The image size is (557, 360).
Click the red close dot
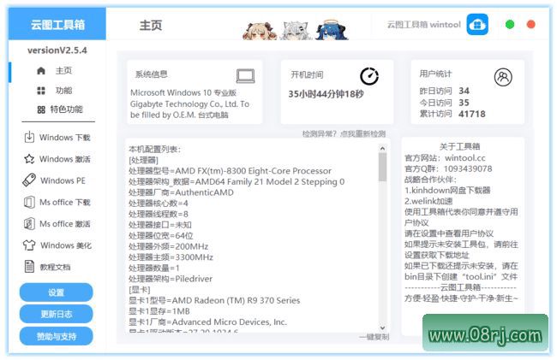tap(531, 25)
